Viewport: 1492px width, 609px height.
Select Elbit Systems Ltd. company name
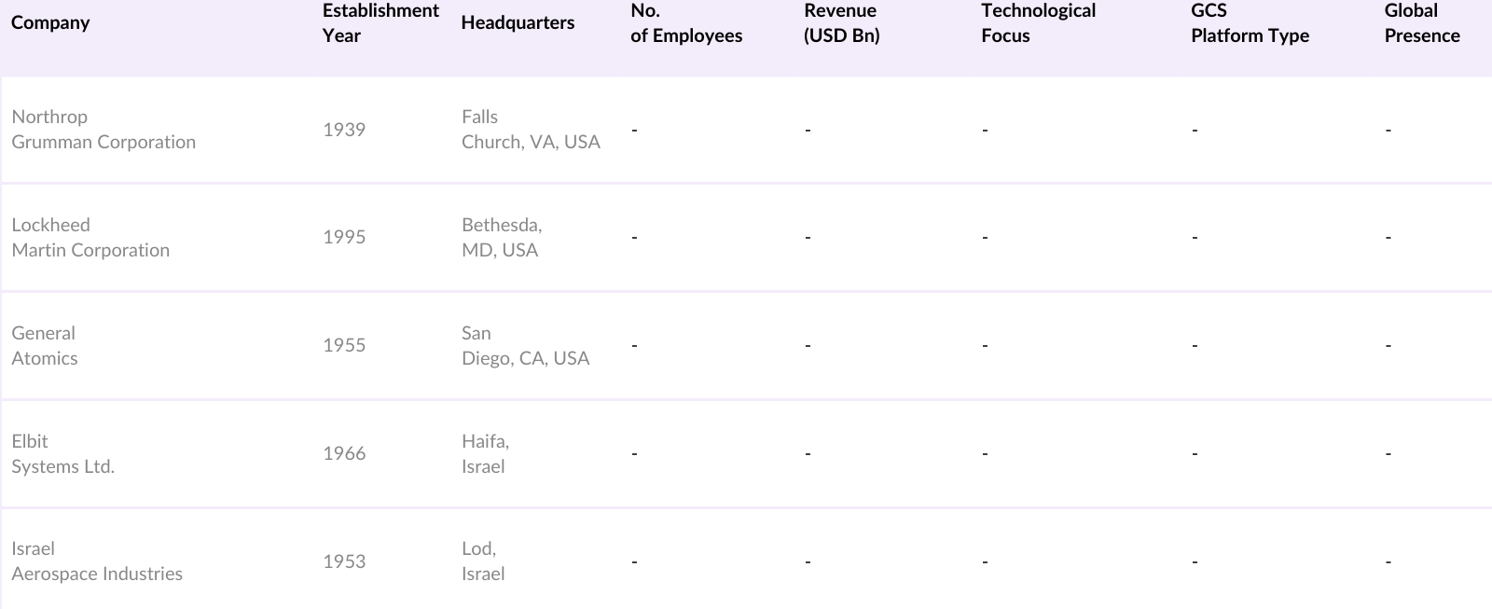(x=62, y=454)
